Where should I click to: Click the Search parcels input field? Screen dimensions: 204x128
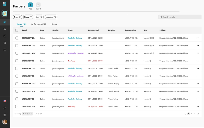tap(180, 17)
